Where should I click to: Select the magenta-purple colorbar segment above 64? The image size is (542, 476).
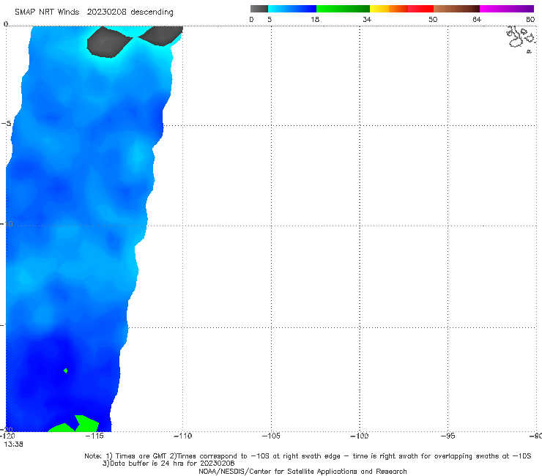[x=507, y=9]
